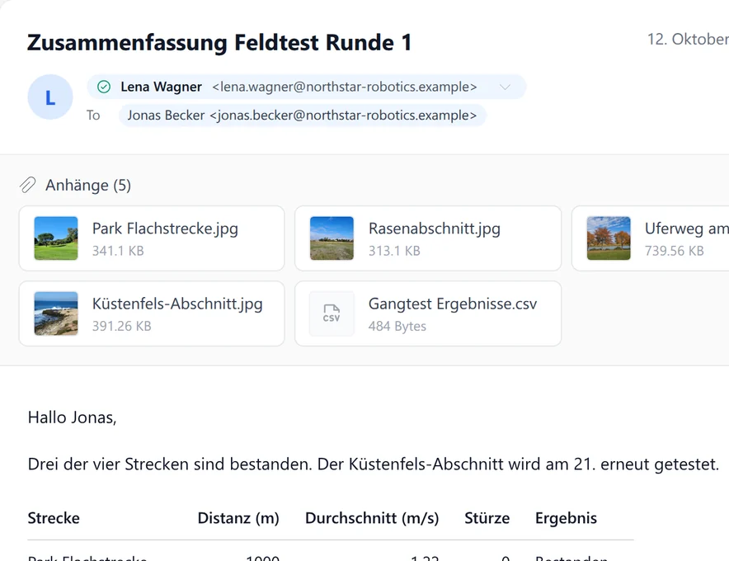Open attachment Gangtest Ergebnisse.csv

pyautogui.click(x=428, y=313)
